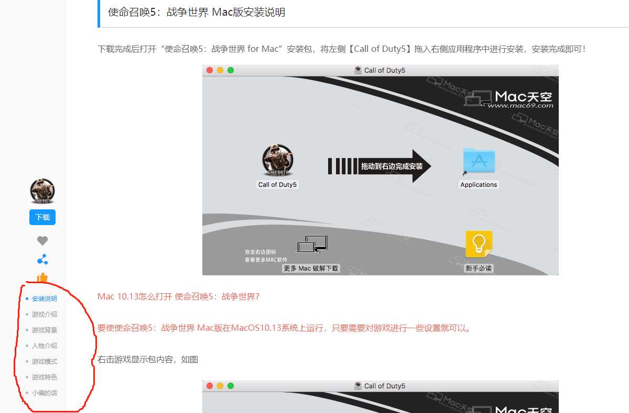629x413 pixels.
Task: Jump to 游戏特色 section in sidebar
Action: click(x=45, y=377)
